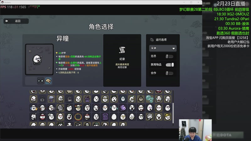Pick the blue mushroom character
The image size is (251, 141).
(x=51, y=99)
